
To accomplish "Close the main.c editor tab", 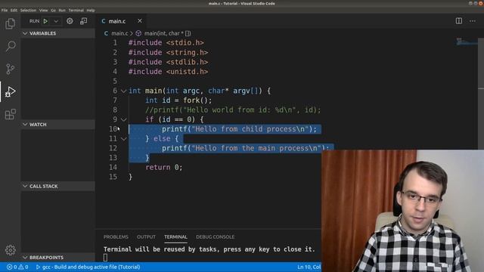I will (140, 20).
